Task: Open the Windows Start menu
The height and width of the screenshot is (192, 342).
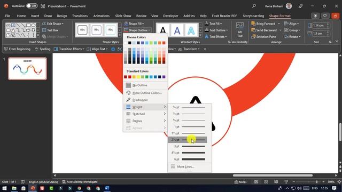Action: tap(4, 188)
